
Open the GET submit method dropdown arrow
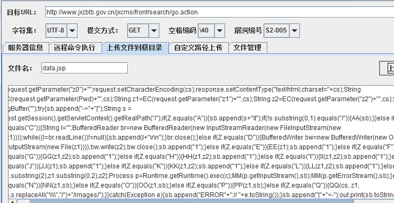coord(154,30)
